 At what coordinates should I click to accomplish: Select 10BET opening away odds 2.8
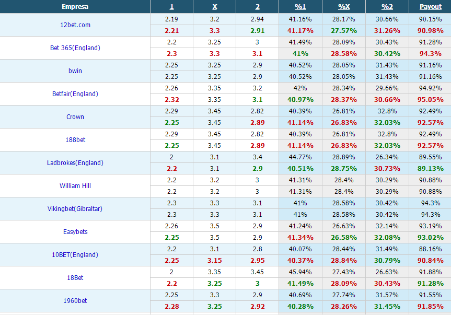pyautogui.click(x=258, y=249)
